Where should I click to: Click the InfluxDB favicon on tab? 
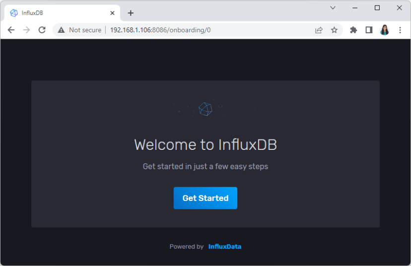pos(13,13)
